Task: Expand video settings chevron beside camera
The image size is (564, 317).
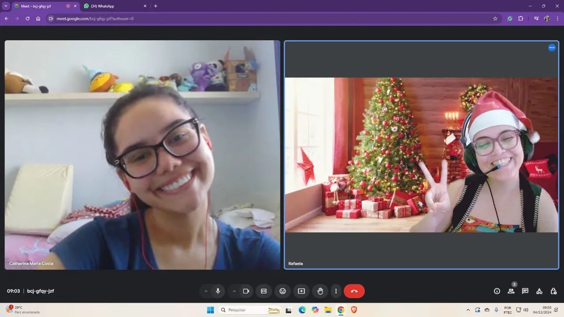Action: coord(234,291)
